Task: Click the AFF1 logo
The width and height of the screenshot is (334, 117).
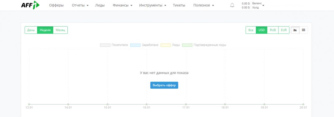Action: (x=30, y=5)
